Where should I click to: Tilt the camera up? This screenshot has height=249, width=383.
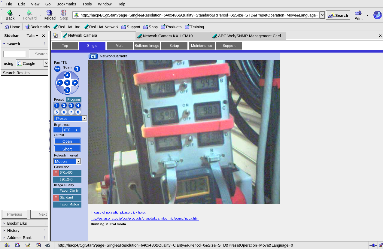pos(67,75)
